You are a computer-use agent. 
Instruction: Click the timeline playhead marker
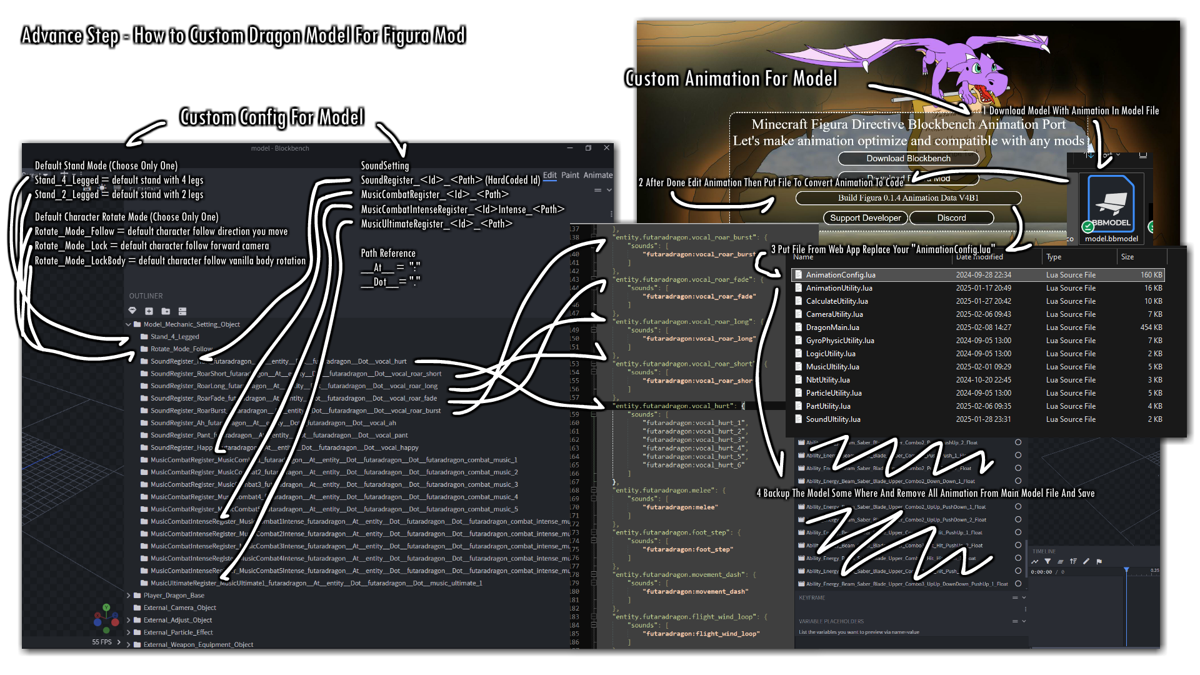point(1126,571)
